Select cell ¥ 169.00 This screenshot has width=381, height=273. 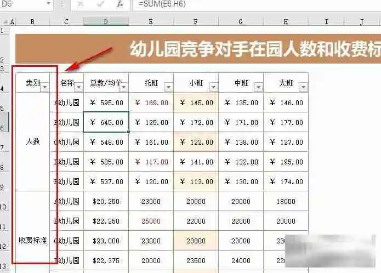click(151, 103)
